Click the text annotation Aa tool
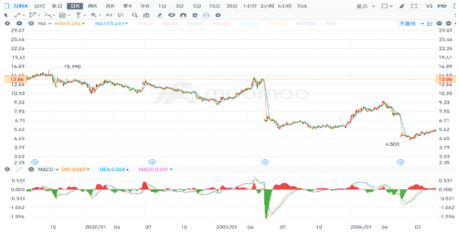This screenshot has height=233, width=459. coord(109,15)
